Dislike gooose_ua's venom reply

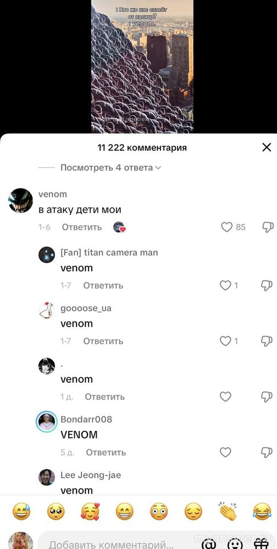click(x=267, y=341)
